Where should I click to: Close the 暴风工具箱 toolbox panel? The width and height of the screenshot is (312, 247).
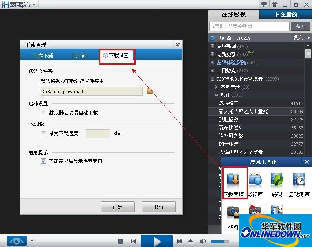[307, 162]
